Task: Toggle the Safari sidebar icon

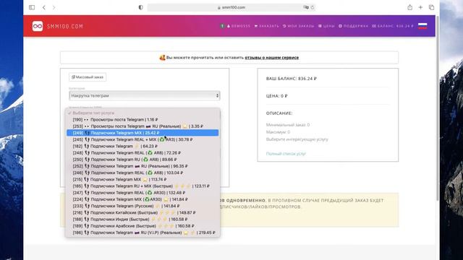Action: pos(32,7)
